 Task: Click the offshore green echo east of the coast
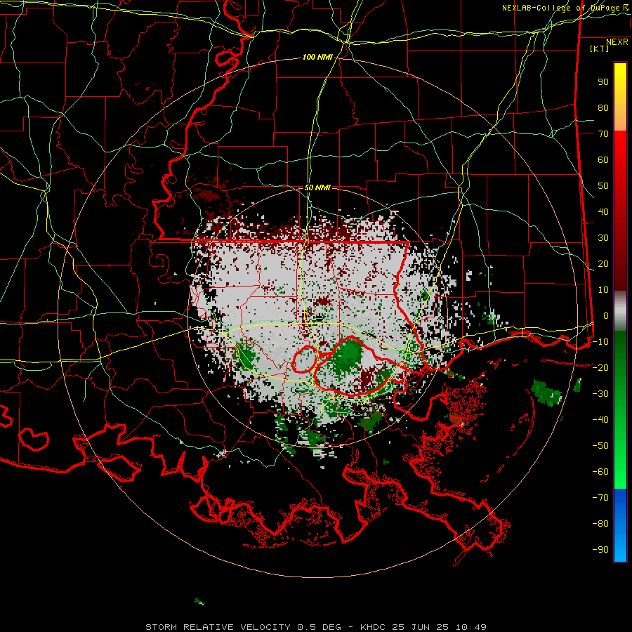[x=546, y=392]
